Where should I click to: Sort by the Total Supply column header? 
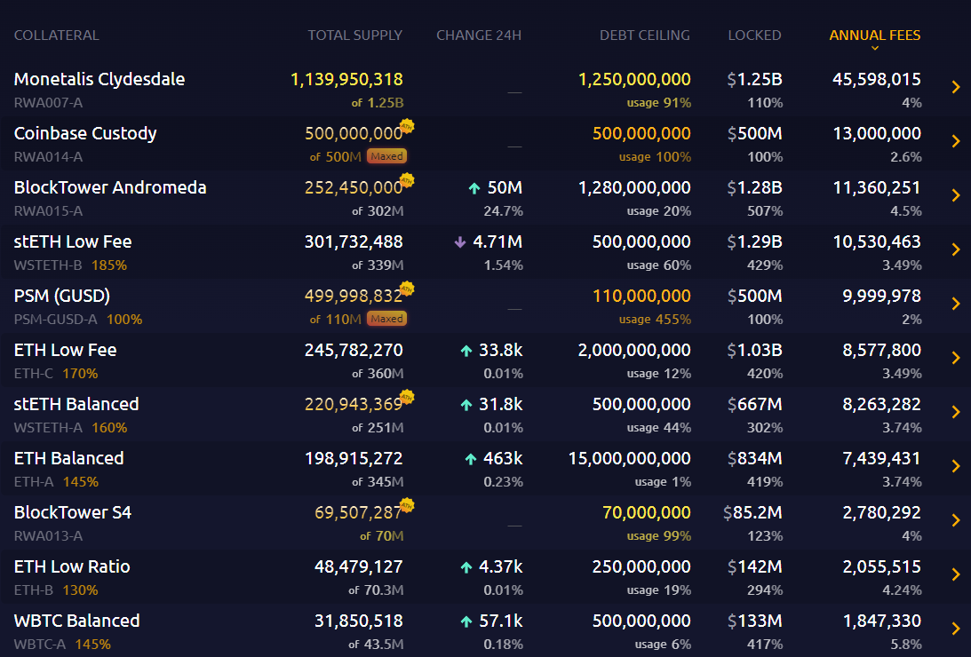(x=354, y=36)
